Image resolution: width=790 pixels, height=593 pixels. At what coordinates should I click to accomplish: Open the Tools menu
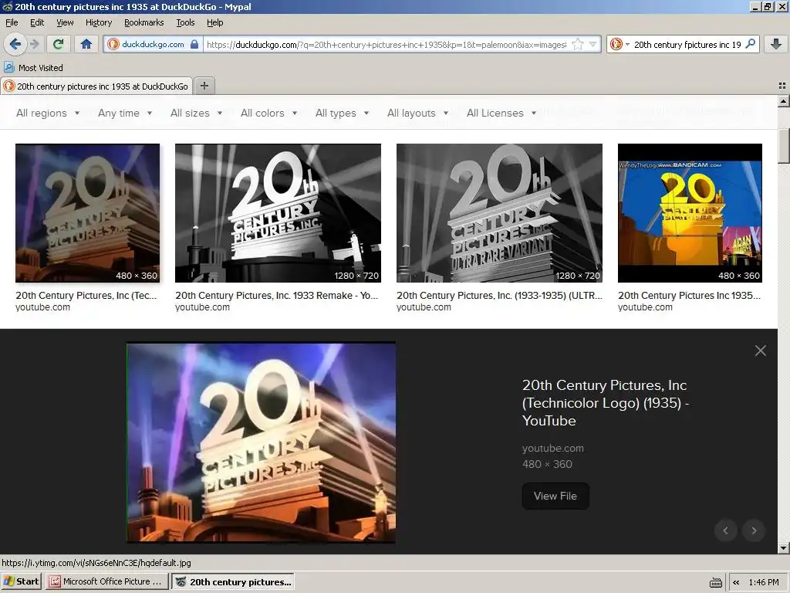(185, 22)
